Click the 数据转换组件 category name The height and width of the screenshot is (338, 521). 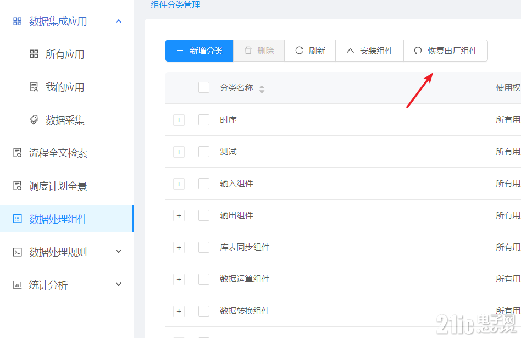tap(245, 311)
